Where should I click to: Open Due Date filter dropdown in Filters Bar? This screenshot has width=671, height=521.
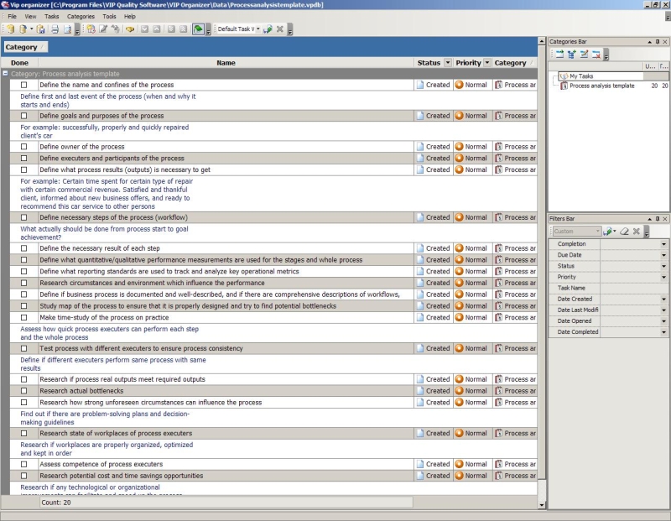663,255
